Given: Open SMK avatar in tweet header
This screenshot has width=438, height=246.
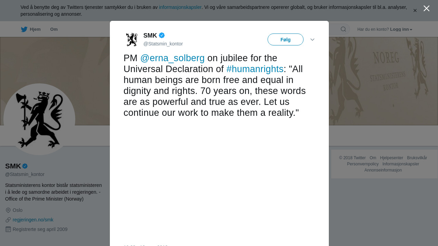Looking at the screenshot, I should [x=132, y=40].
